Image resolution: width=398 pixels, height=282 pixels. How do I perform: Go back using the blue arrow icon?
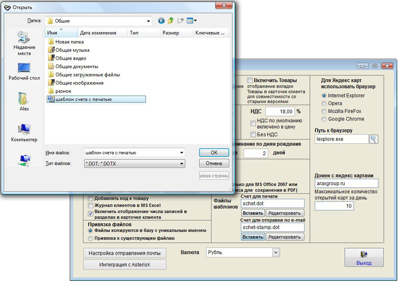coord(161,21)
